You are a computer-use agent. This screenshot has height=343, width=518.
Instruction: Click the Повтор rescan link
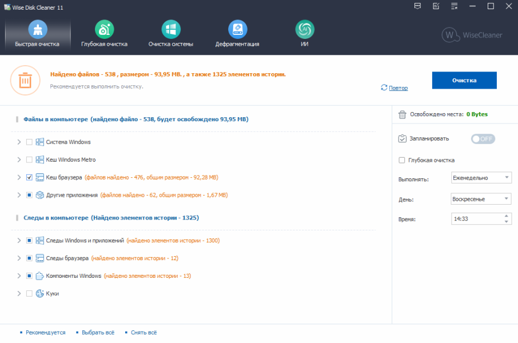coord(398,88)
